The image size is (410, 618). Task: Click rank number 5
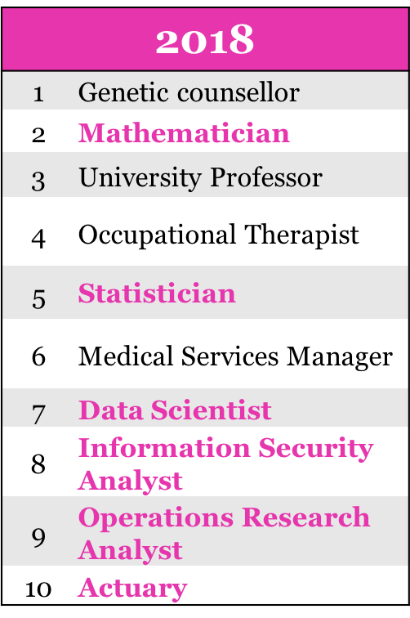(x=38, y=299)
